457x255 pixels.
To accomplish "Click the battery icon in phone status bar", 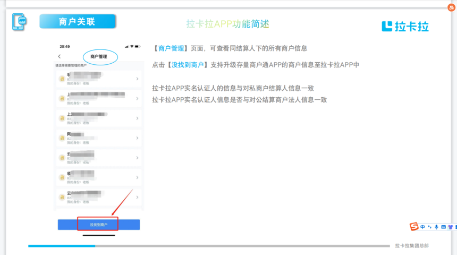I will click(x=137, y=47).
